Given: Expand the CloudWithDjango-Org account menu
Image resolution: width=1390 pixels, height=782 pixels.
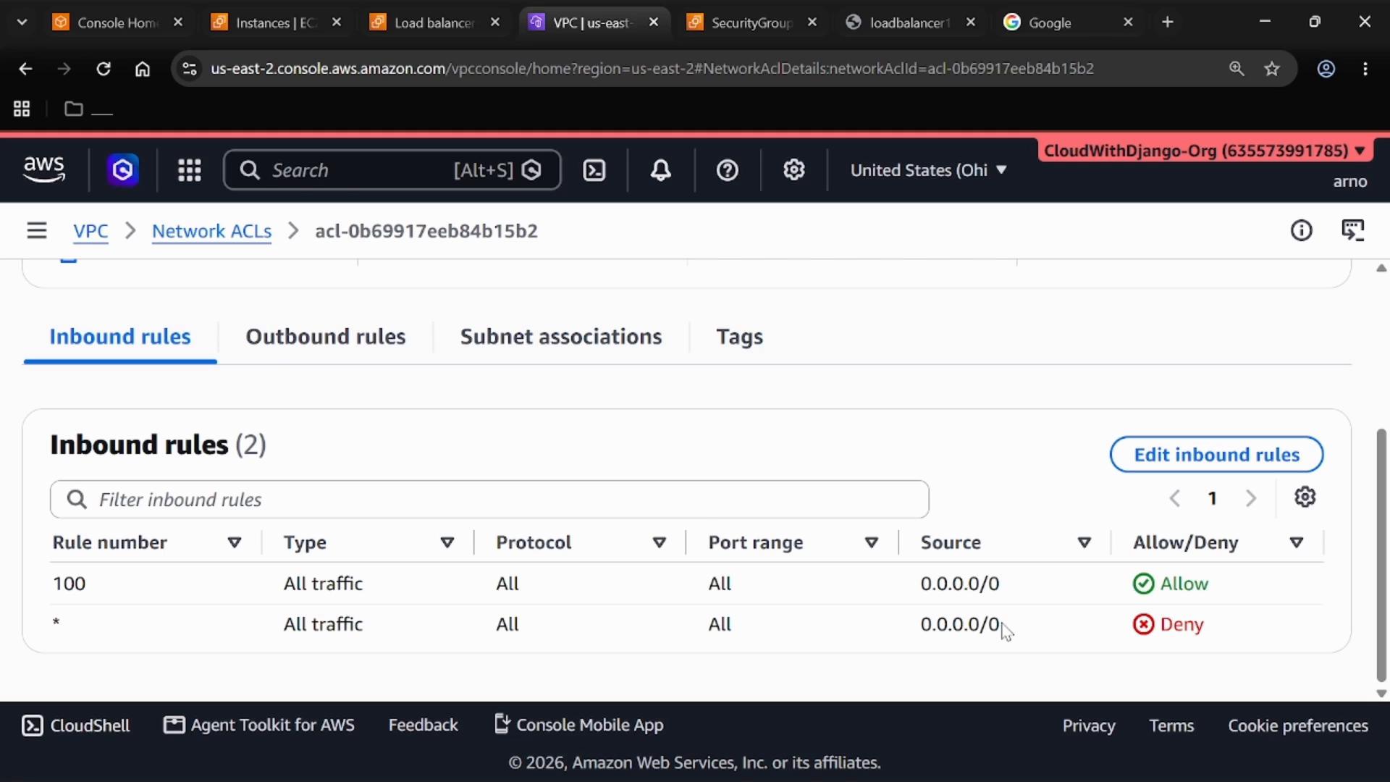Looking at the screenshot, I should click(1205, 151).
